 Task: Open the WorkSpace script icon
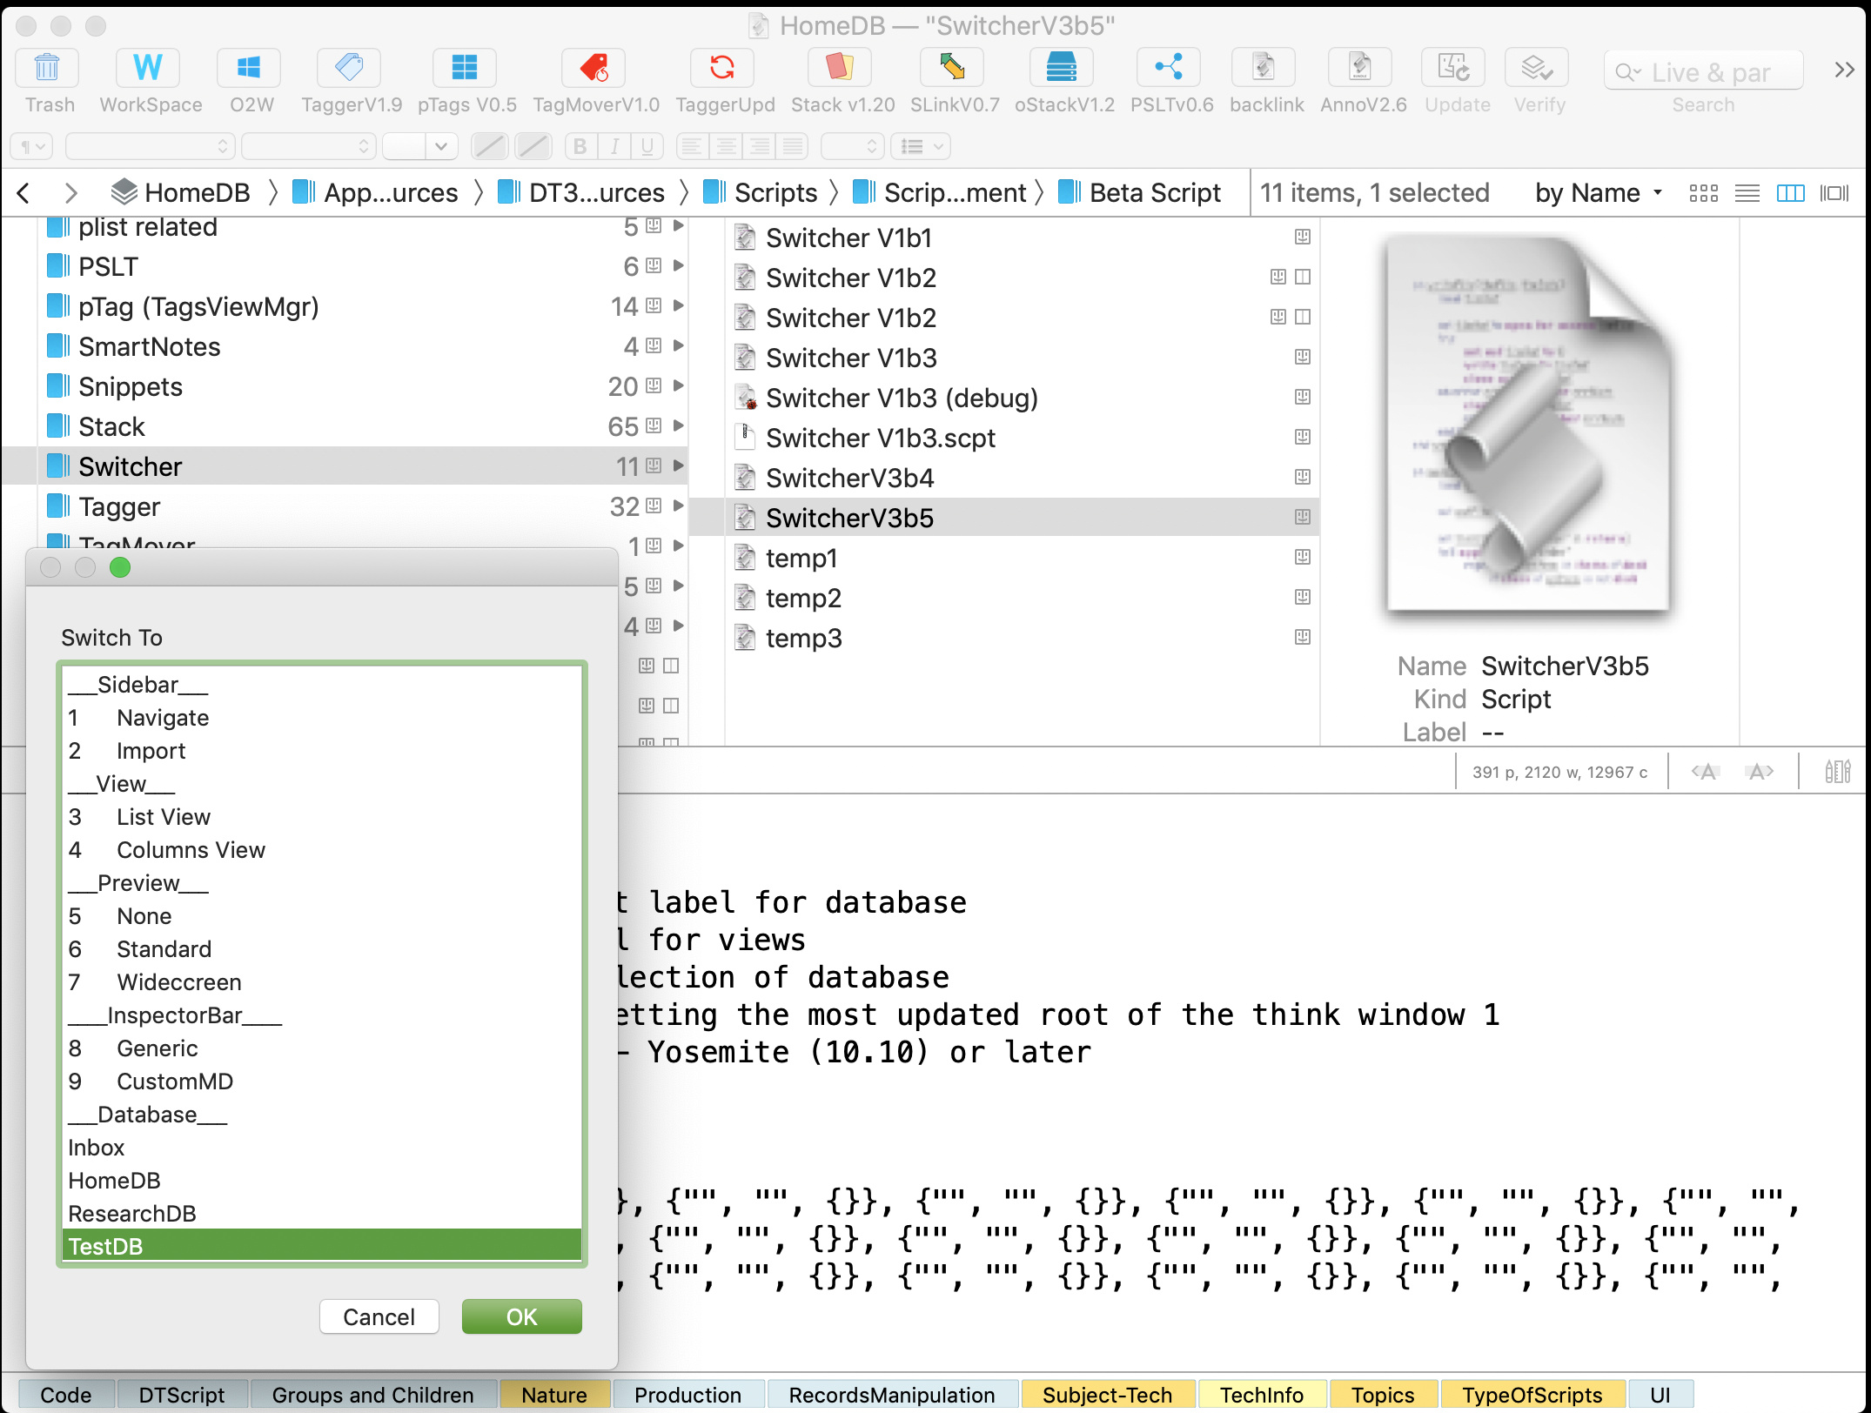coord(149,69)
